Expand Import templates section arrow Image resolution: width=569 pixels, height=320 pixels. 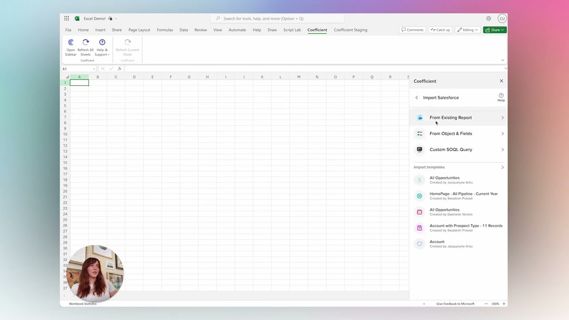click(x=503, y=167)
